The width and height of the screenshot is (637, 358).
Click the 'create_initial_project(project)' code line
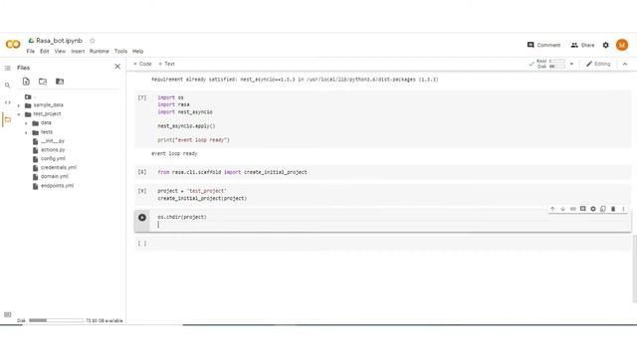point(202,199)
